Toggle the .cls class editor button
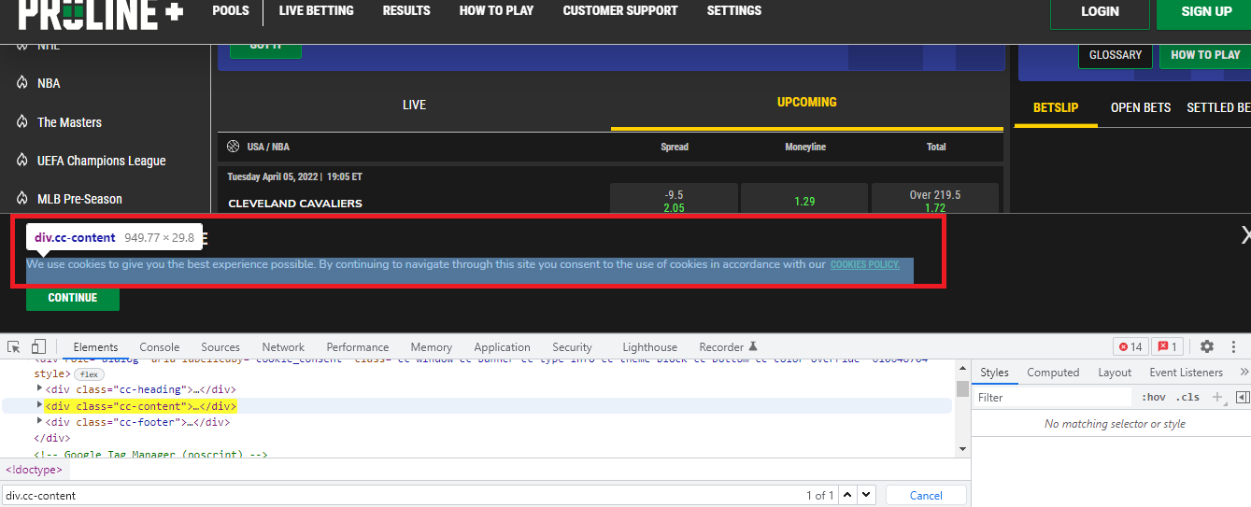This screenshot has height=507, width=1251. pyautogui.click(x=1187, y=397)
